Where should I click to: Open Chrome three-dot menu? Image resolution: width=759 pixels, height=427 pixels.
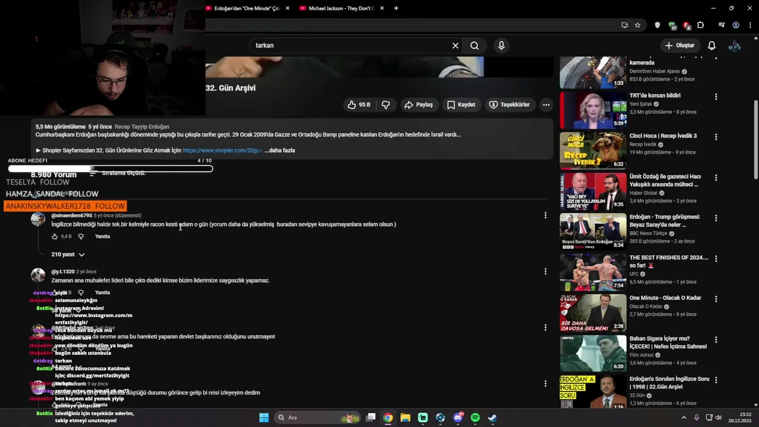pyautogui.click(x=750, y=25)
